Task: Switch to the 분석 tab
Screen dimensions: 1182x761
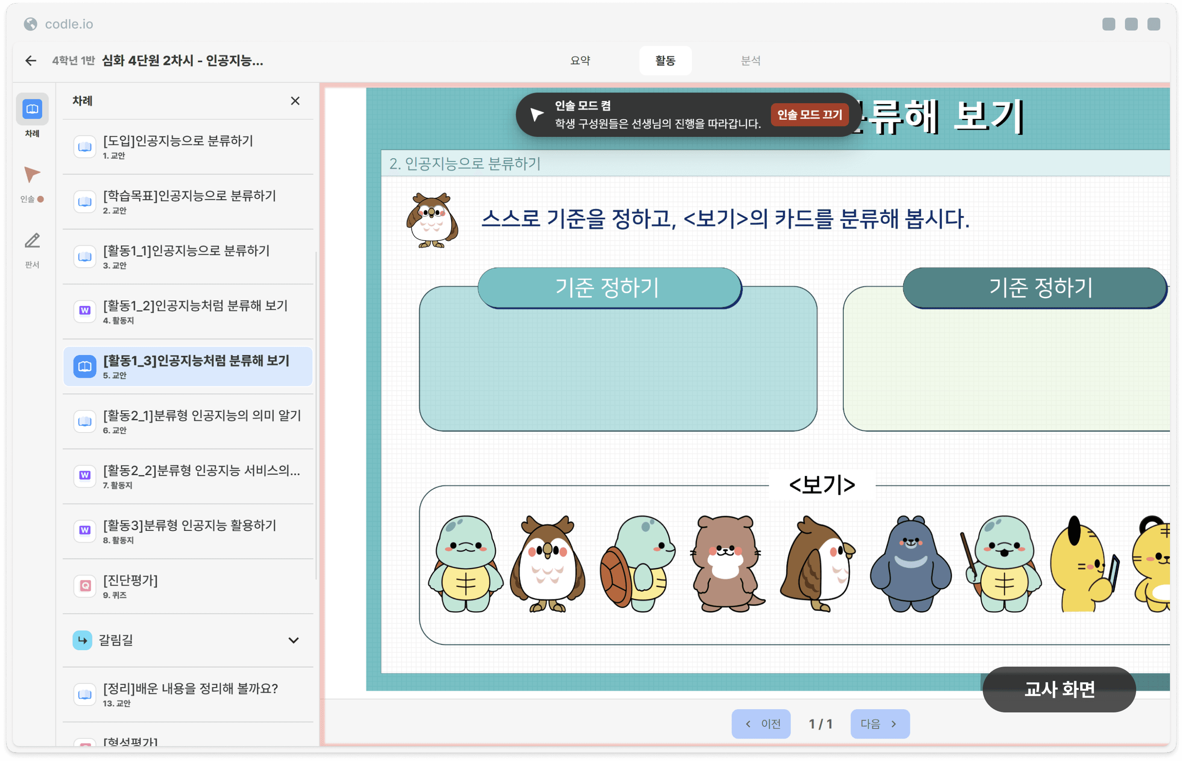Action: [x=750, y=60]
